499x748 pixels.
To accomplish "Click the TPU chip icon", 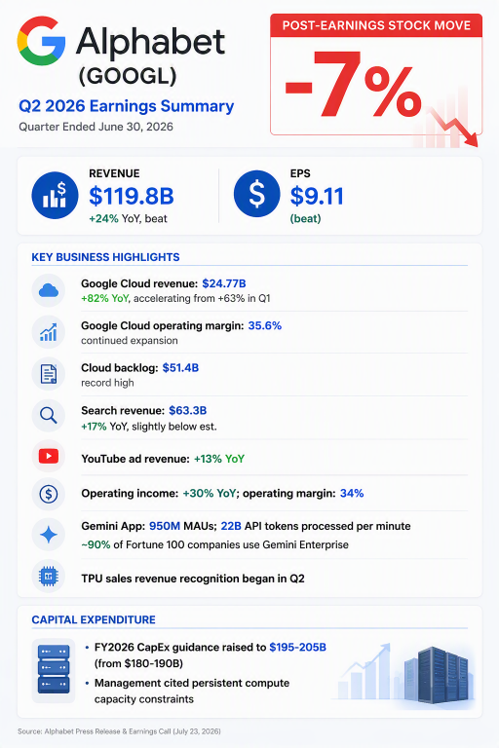I will [x=48, y=577].
